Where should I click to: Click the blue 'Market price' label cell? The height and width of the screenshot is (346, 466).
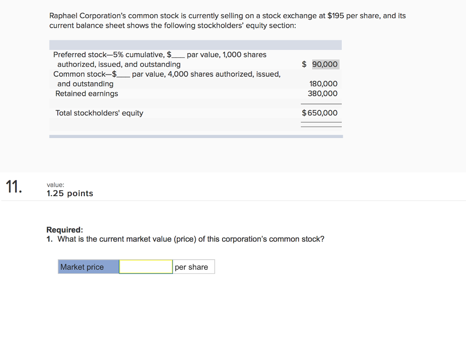88,267
